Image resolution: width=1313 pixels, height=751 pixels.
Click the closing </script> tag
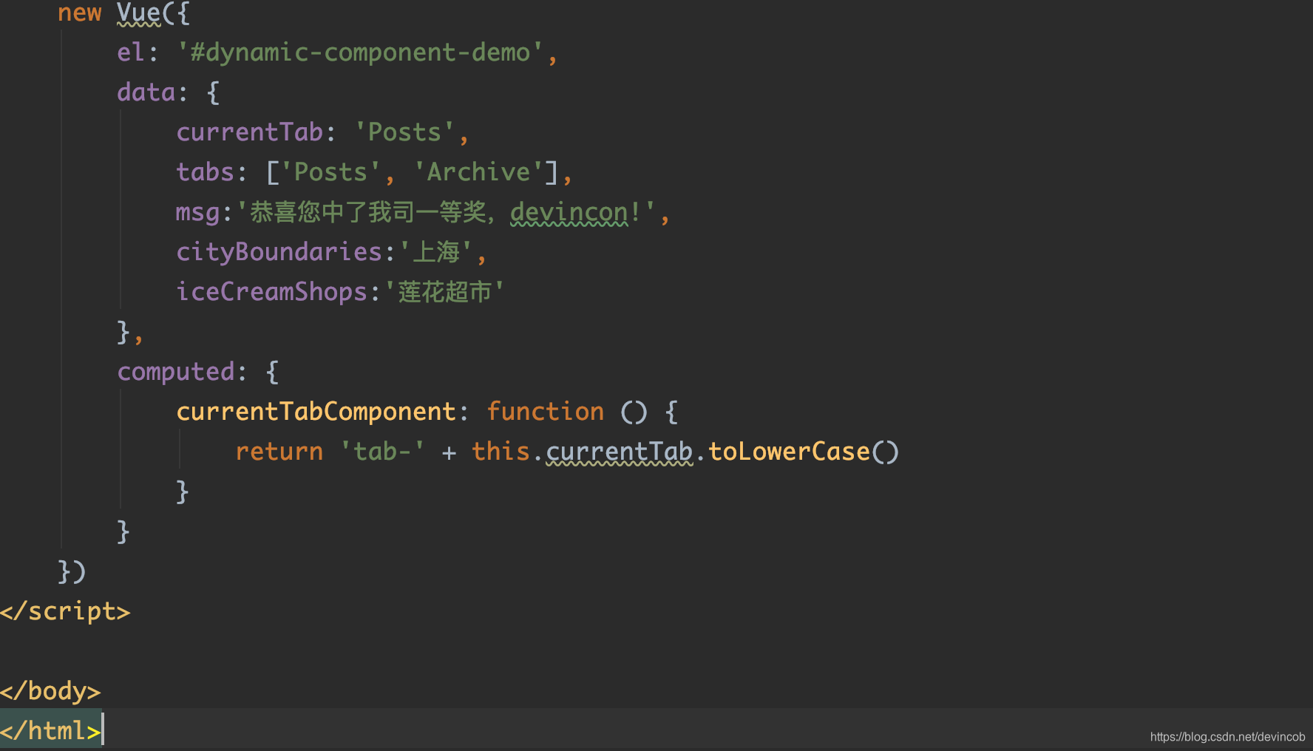click(65, 611)
